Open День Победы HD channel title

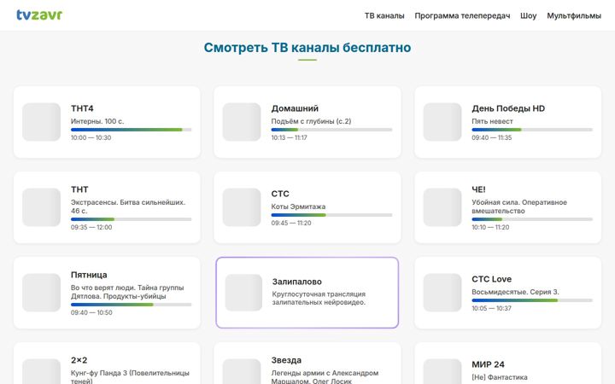coord(508,108)
